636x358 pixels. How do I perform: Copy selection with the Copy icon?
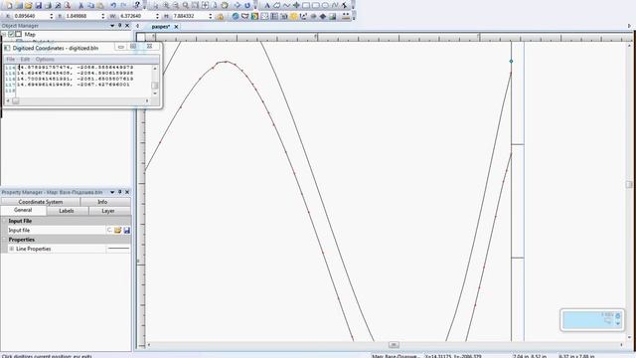[x=90, y=5]
